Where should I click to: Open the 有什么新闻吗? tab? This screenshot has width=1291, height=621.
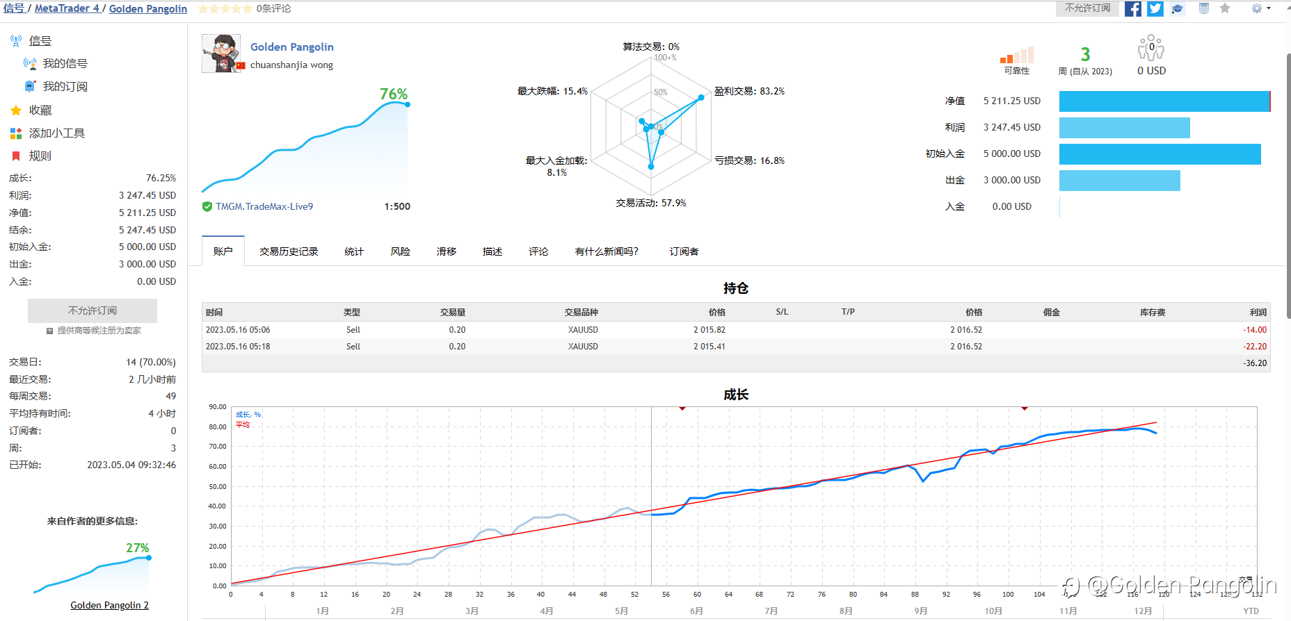607,251
